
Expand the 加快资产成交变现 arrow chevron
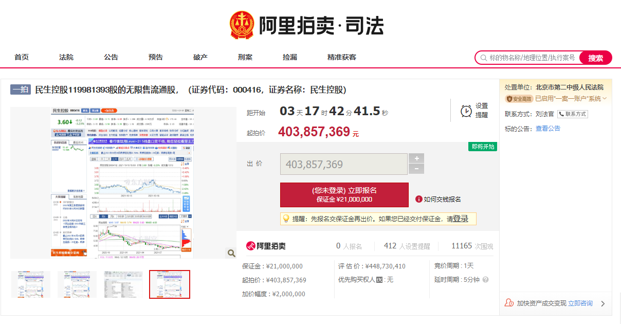point(603,303)
